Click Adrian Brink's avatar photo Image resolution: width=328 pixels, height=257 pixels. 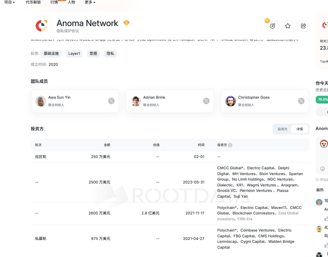[136, 101]
